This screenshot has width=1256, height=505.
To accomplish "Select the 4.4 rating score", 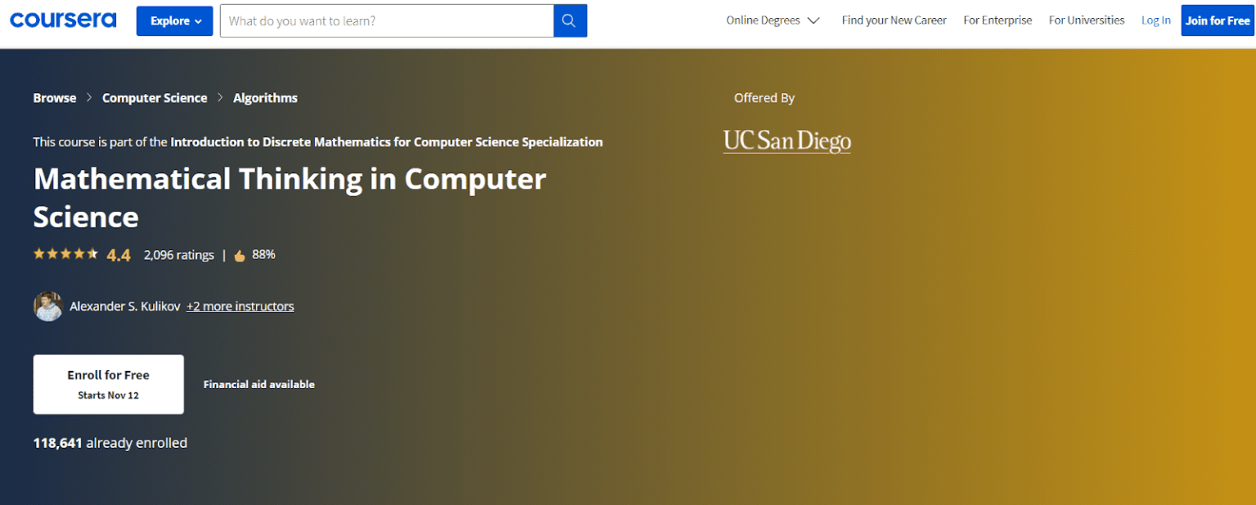I will tap(119, 254).
